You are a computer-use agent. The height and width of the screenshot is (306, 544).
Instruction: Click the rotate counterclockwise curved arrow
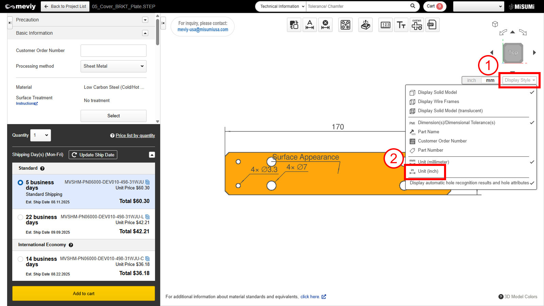(x=503, y=33)
